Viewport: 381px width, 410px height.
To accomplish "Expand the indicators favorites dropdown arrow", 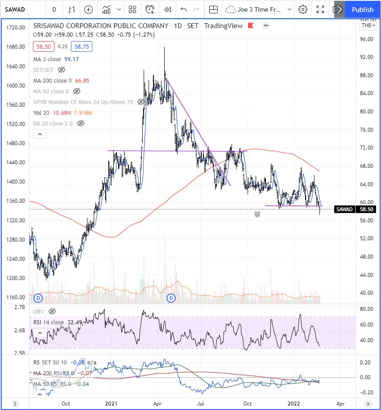I will click(x=119, y=10).
